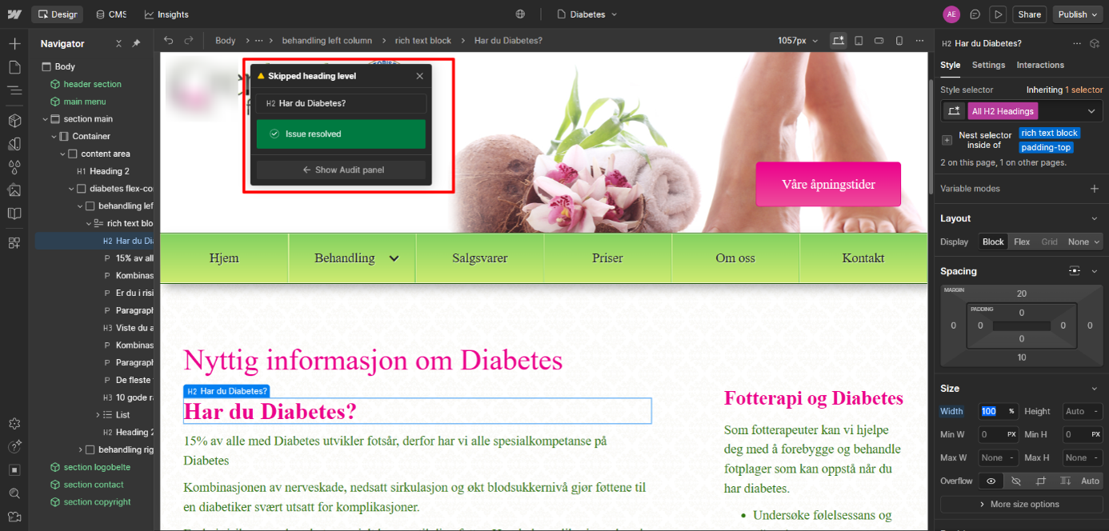Screen dimensions: 1109x531
Task: Set overflow to visible eye icon
Action: pyautogui.click(x=991, y=481)
